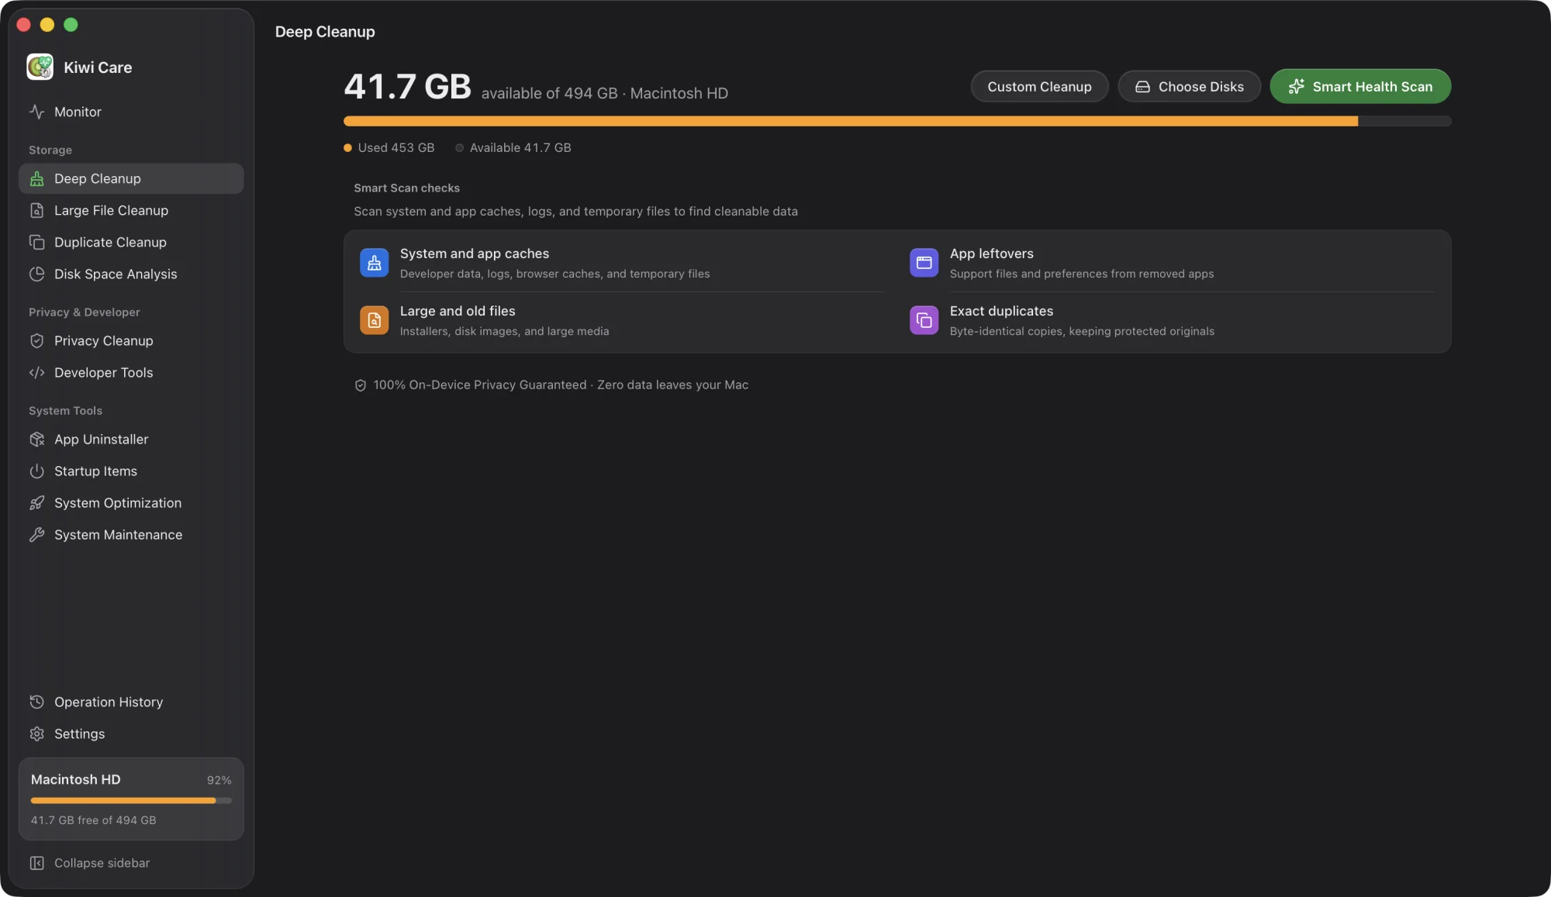The width and height of the screenshot is (1551, 897).
Task: Open Large File Cleanup section
Action: point(131,210)
